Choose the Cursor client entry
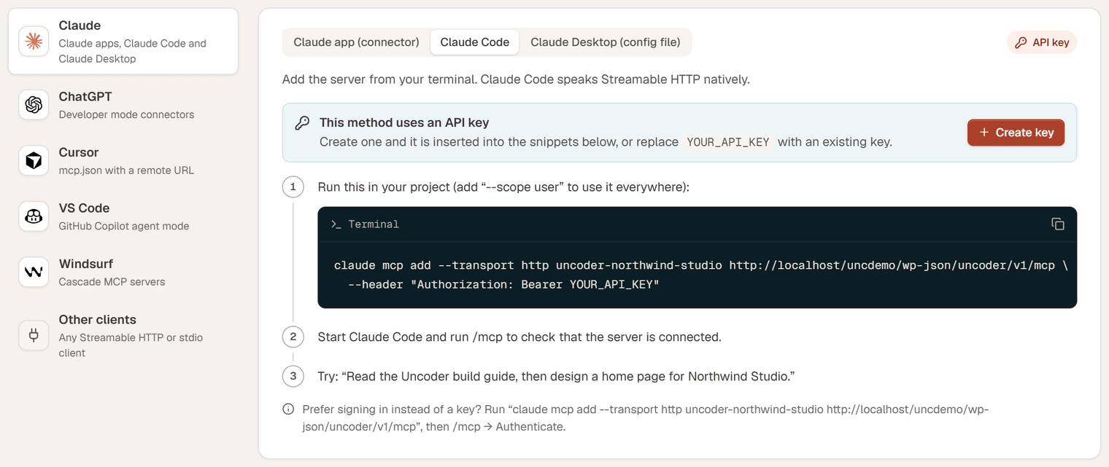 123,160
